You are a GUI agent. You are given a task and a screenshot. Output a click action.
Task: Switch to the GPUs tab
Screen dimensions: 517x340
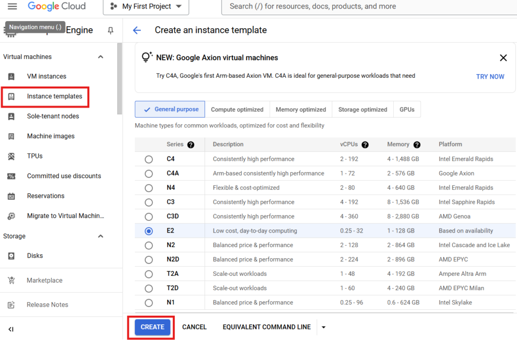coord(407,109)
